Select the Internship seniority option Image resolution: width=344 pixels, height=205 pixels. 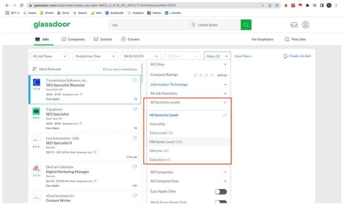tap(188, 124)
